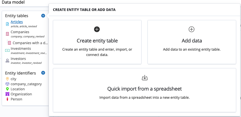Click the outlined plus icon in Add data

[192, 29]
